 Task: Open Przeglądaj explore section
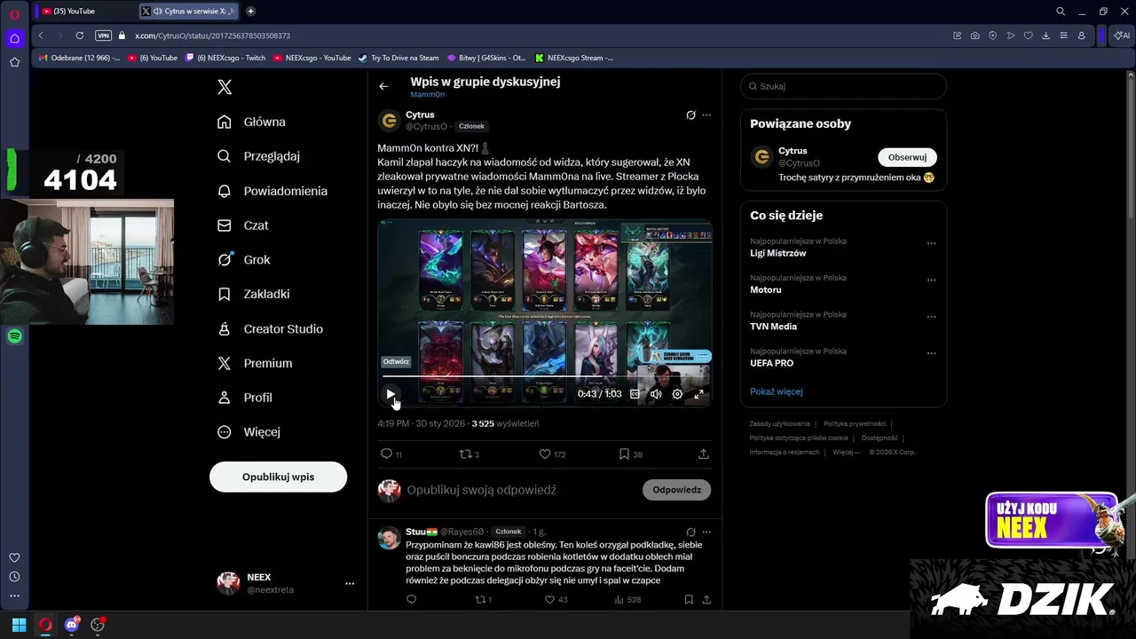pyautogui.click(x=259, y=156)
